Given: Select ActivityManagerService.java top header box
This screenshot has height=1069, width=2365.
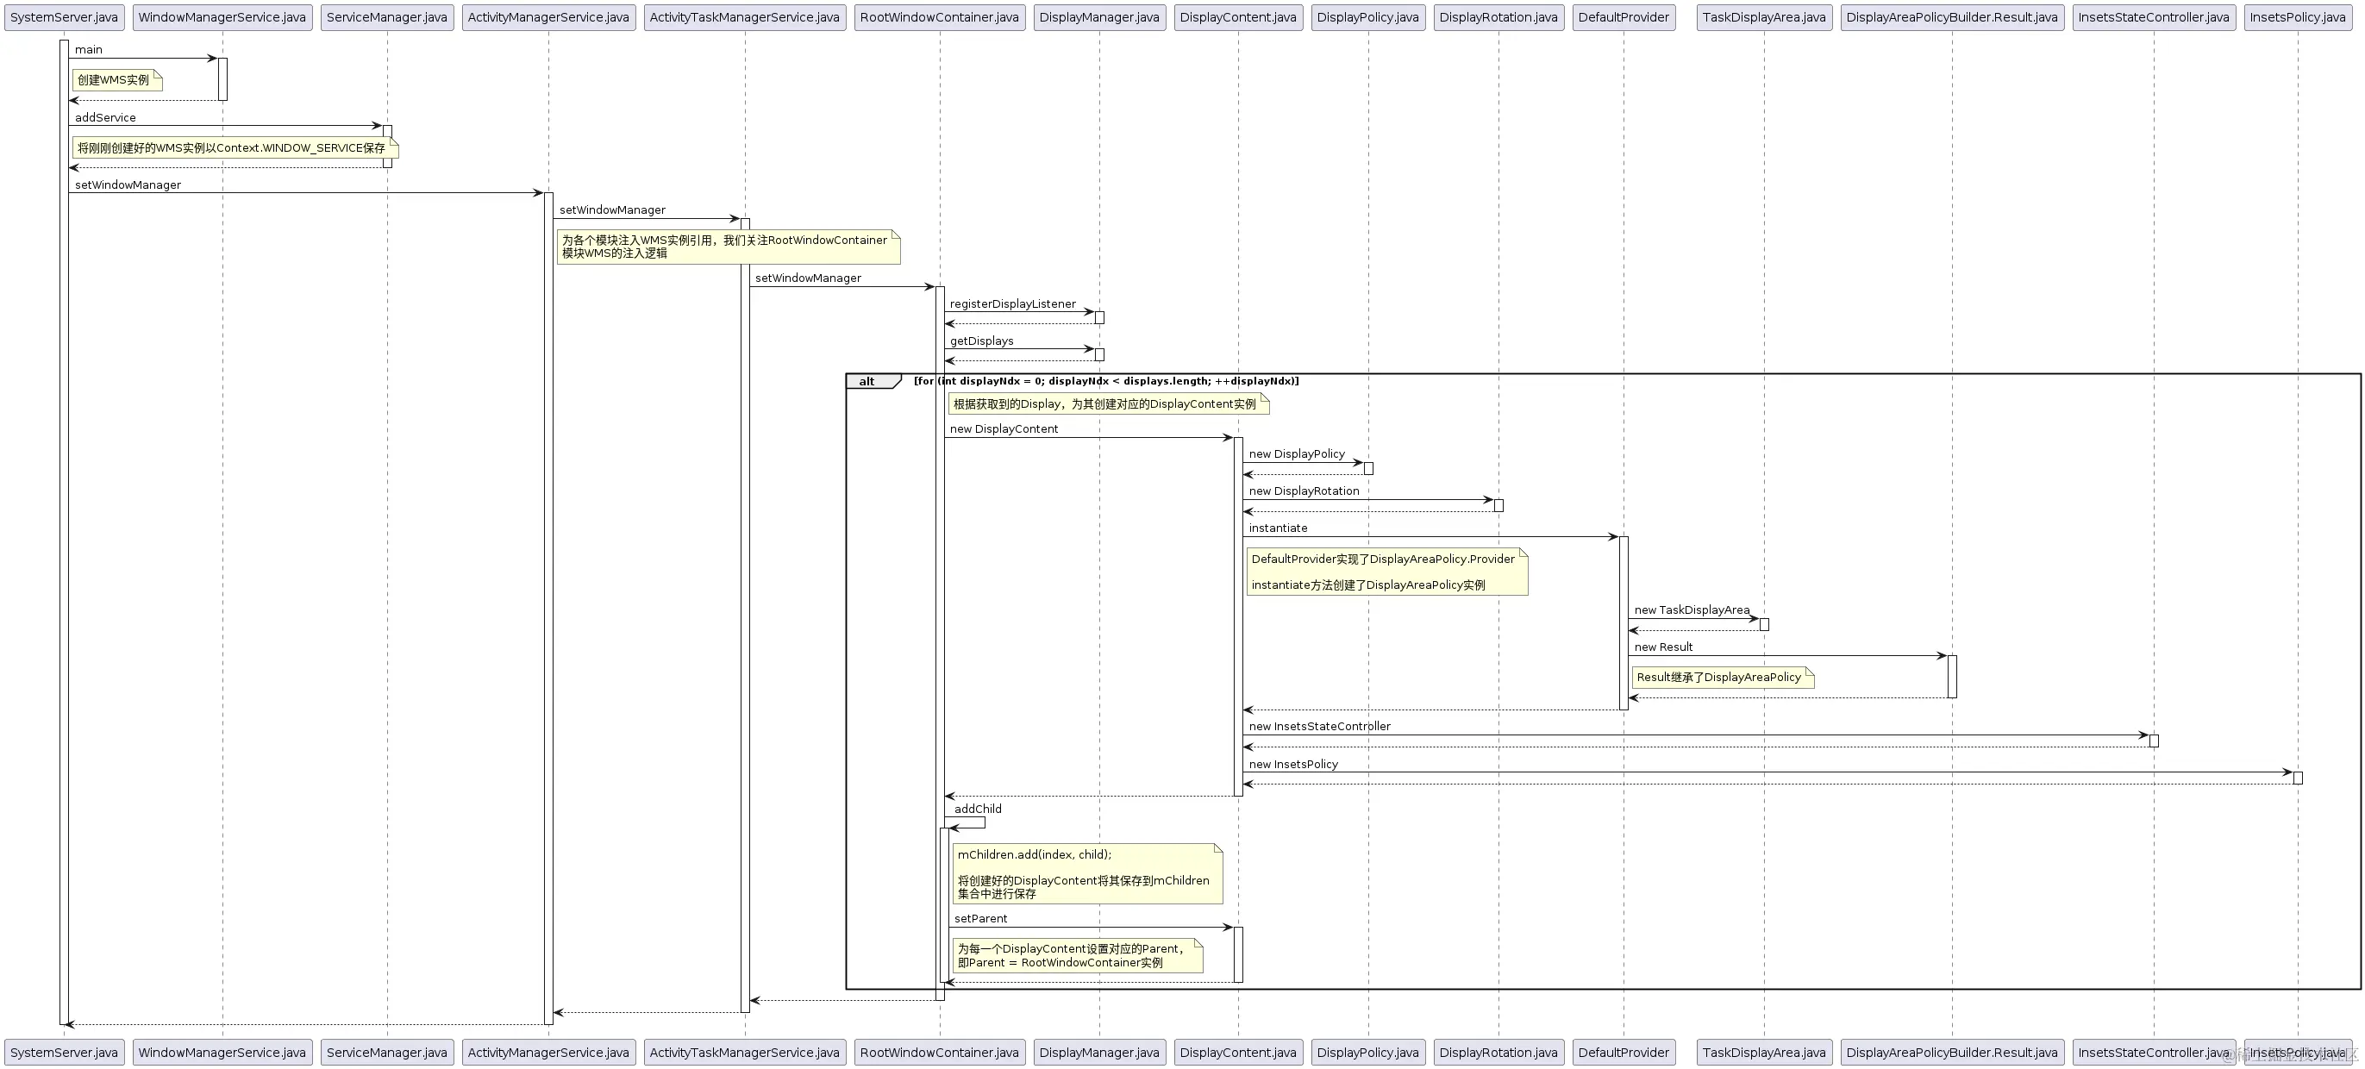Looking at the screenshot, I should [x=548, y=17].
